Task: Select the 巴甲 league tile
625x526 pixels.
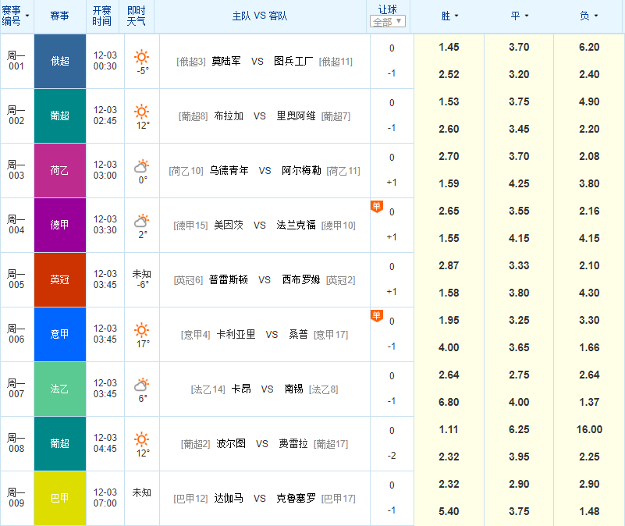Action: point(60,498)
